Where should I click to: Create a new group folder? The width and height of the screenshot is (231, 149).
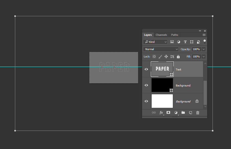pyautogui.click(x=183, y=112)
